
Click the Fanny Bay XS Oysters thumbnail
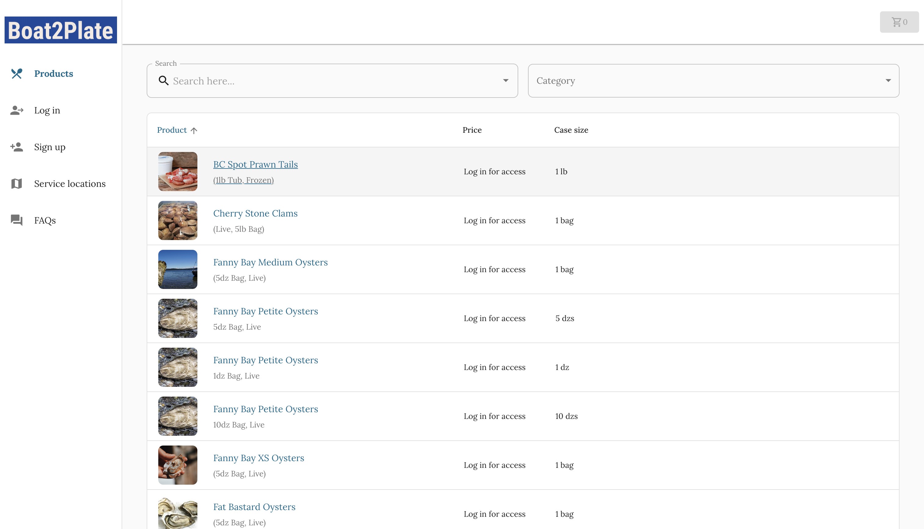click(x=178, y=465)
